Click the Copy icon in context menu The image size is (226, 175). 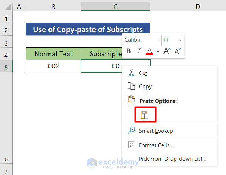[131, 86]
